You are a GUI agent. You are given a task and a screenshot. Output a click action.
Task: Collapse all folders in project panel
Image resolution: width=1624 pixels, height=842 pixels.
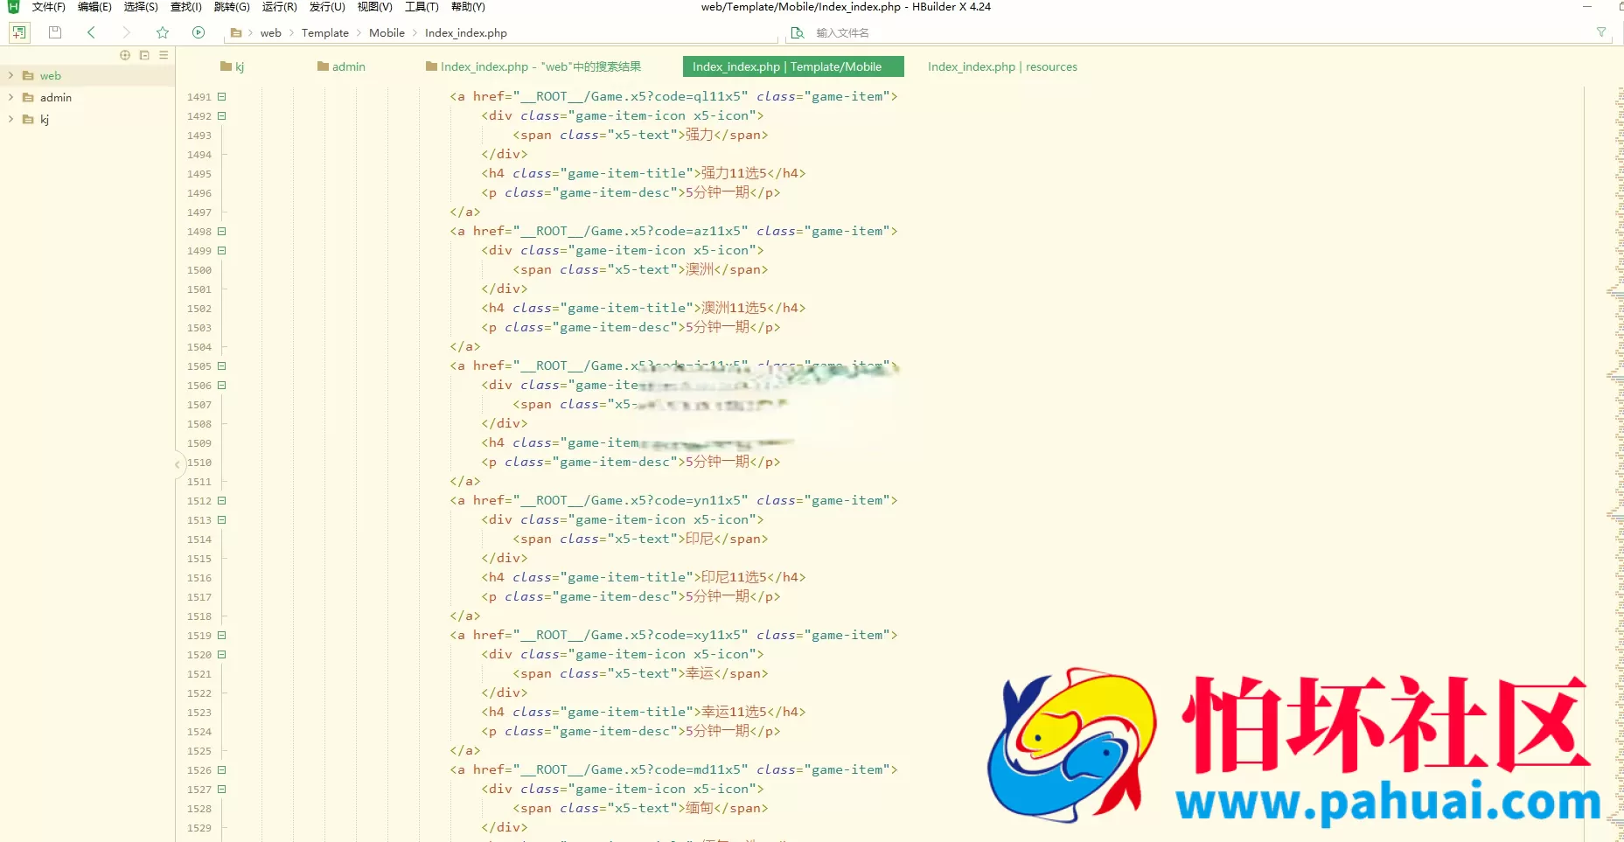pos(144,55)
